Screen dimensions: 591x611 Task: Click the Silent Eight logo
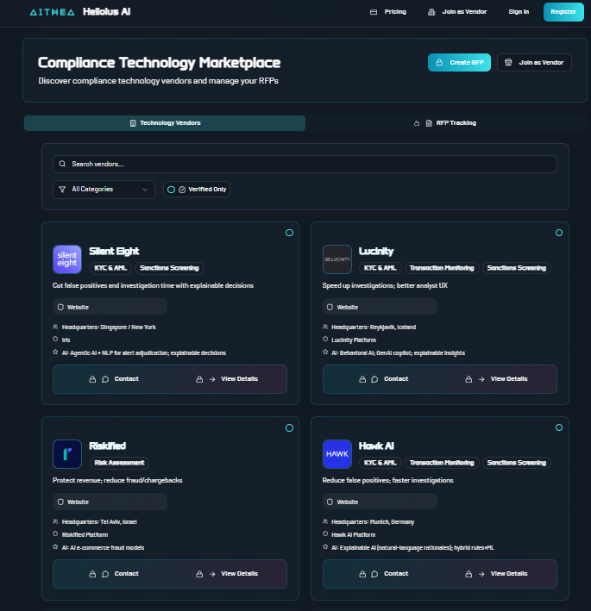click(x=67, y=259)
